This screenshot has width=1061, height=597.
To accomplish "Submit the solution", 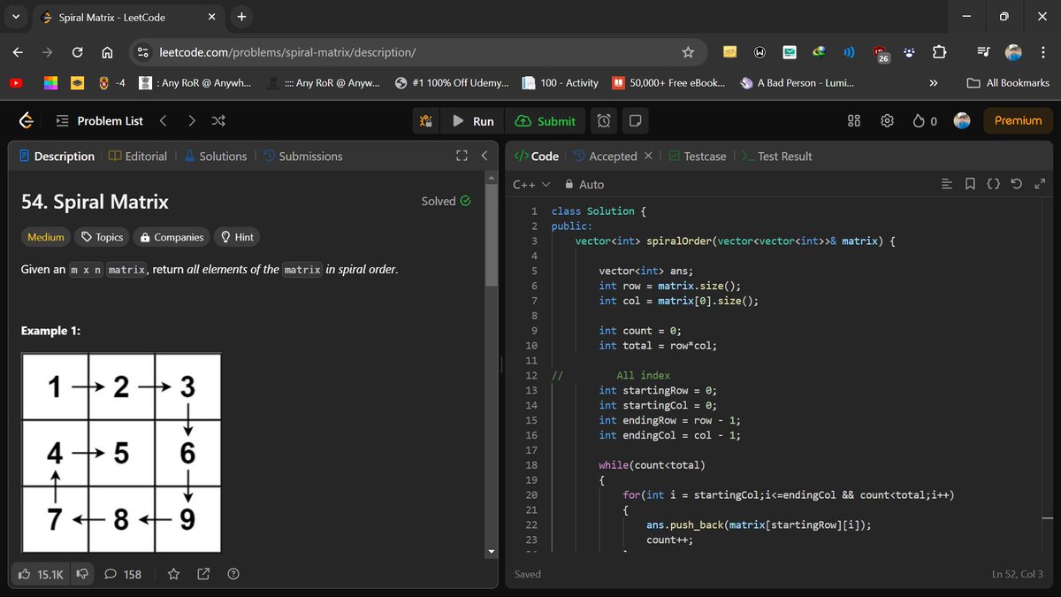I will pos(545,121).
